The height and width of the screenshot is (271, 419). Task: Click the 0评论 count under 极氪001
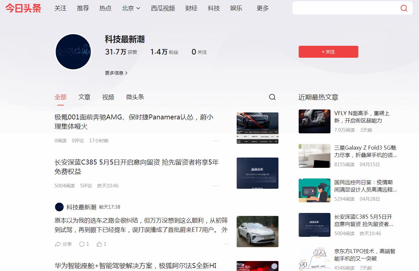tap(78, 141)
